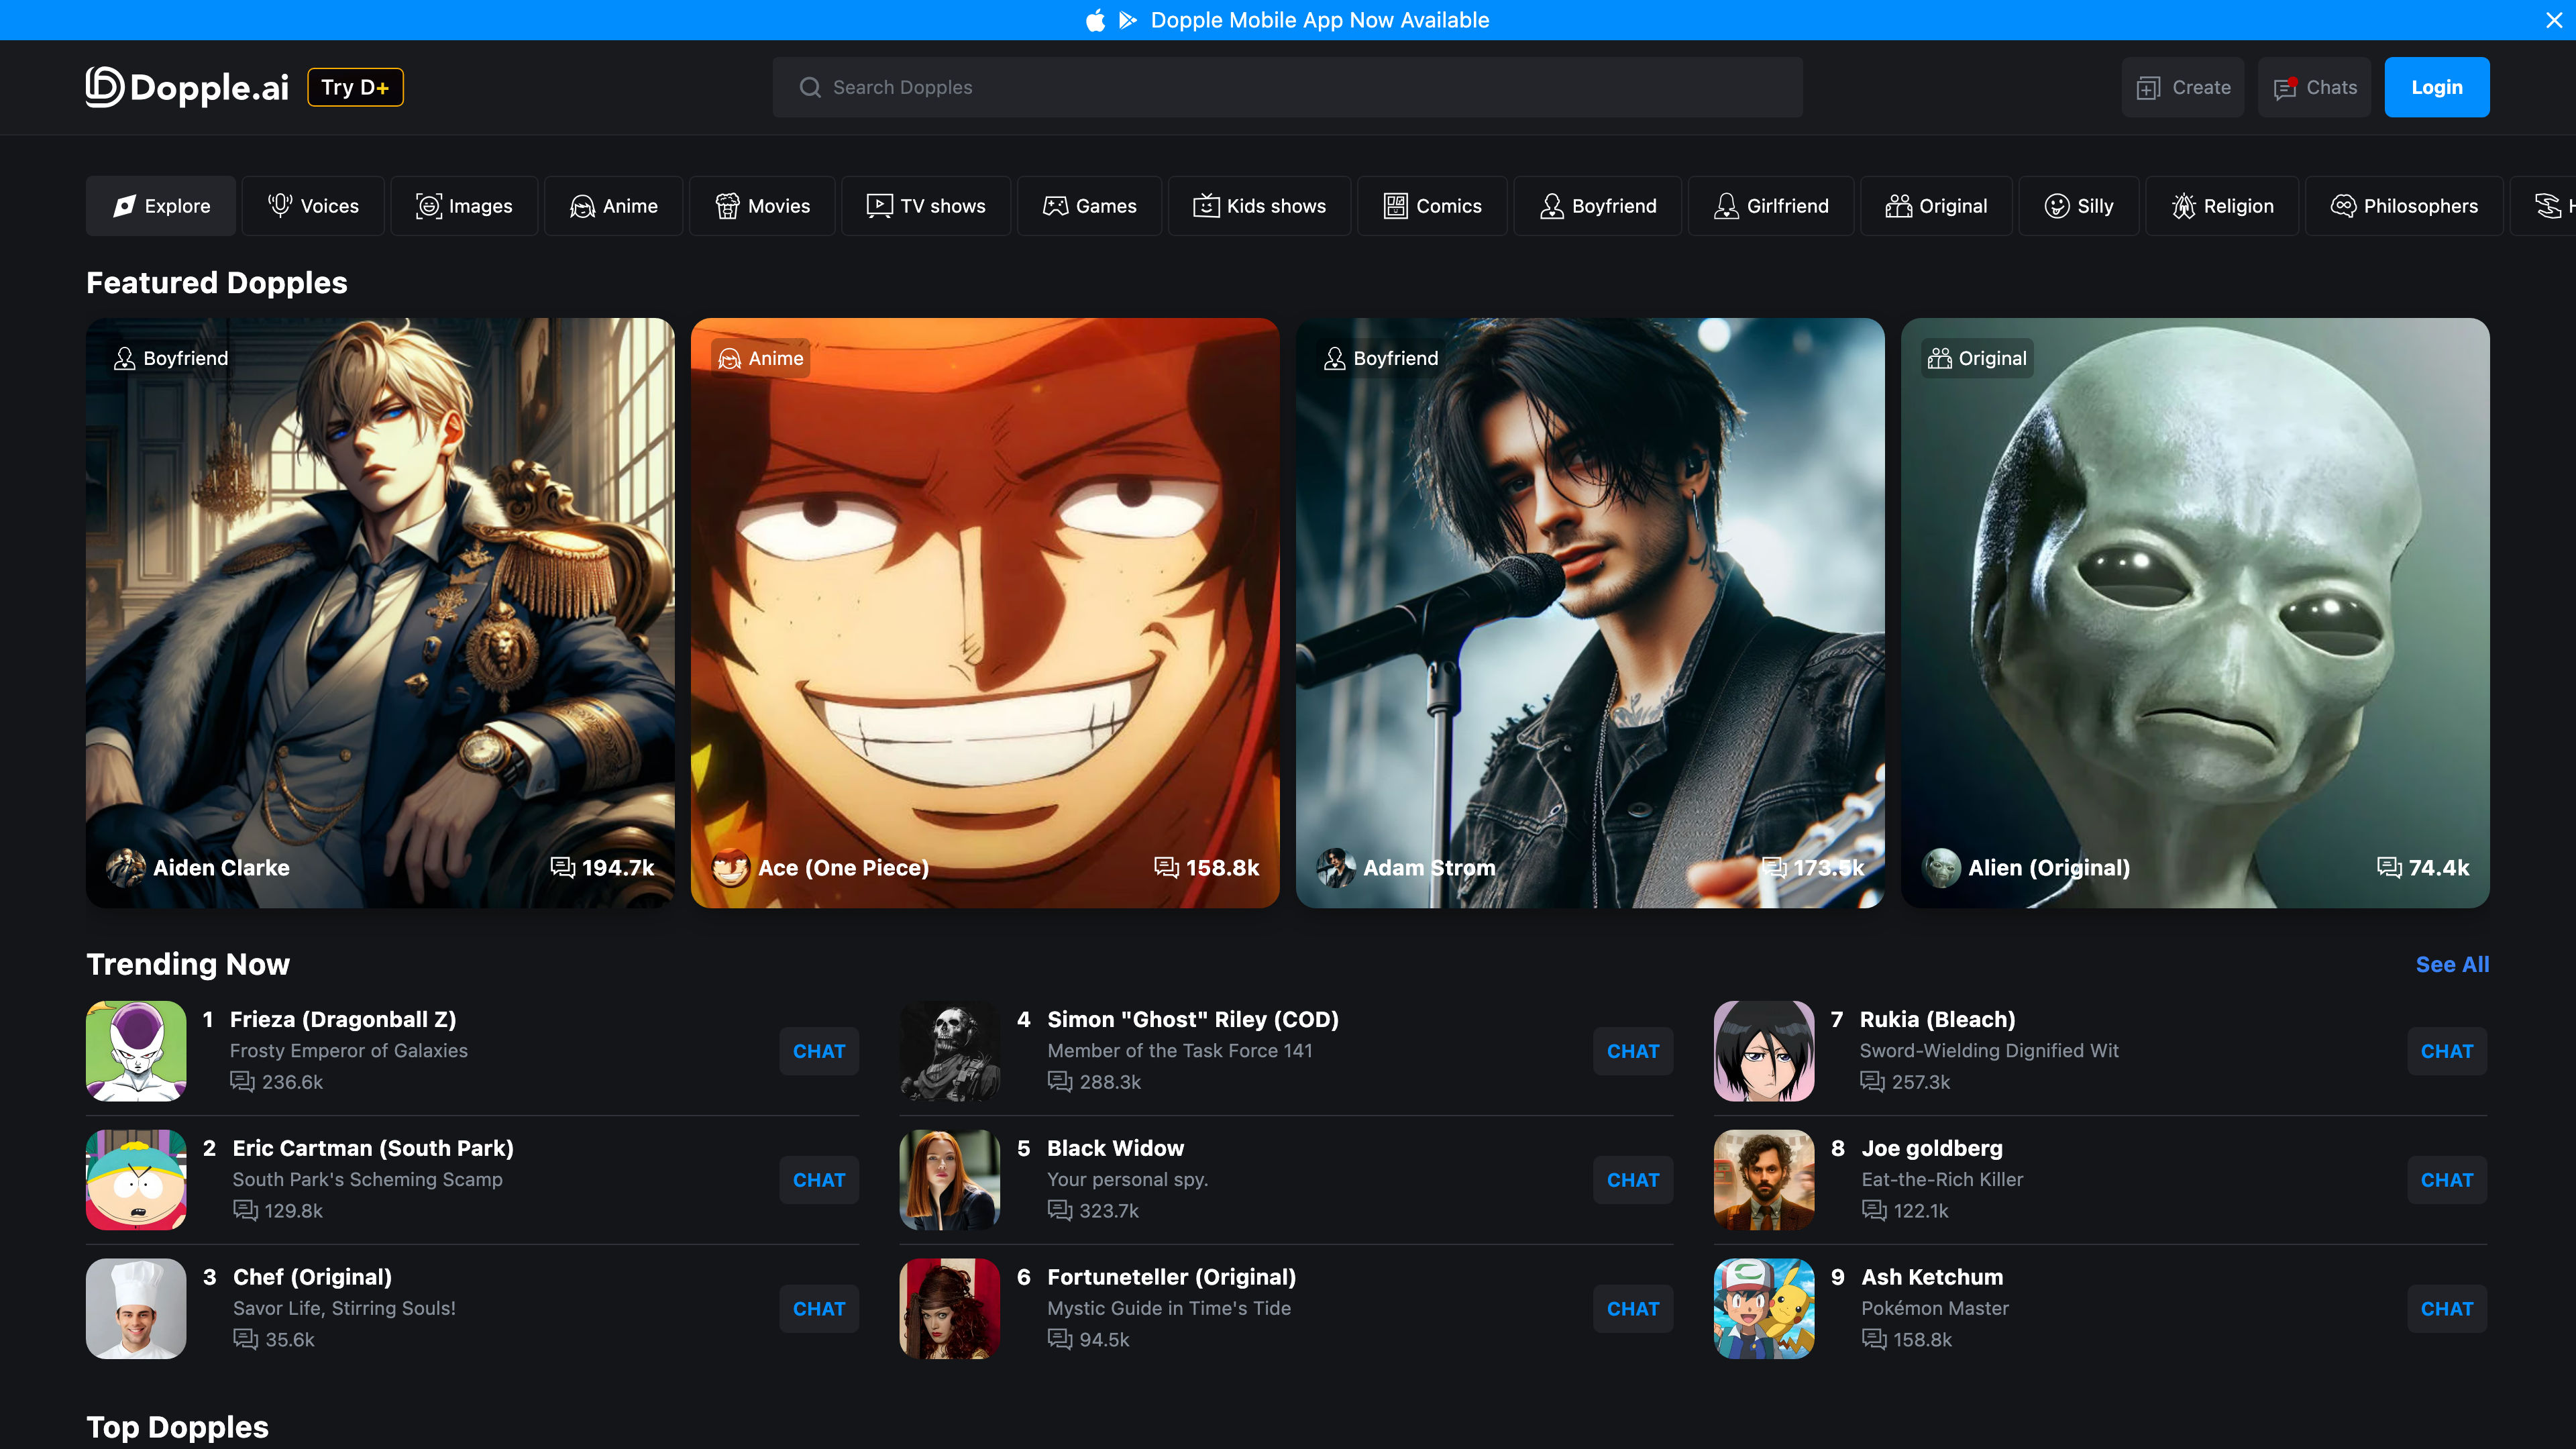Click Fortuneteller avatar thumbnail

click(950, 1309)
